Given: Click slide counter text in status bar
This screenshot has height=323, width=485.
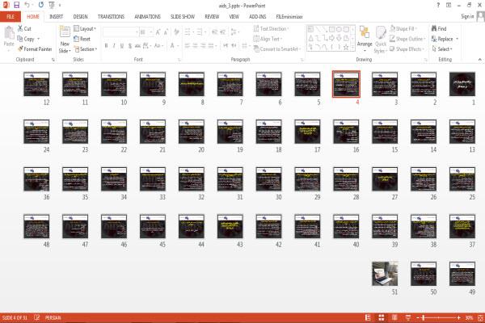Looking at the screenshot, I should (x=15, y=317).
